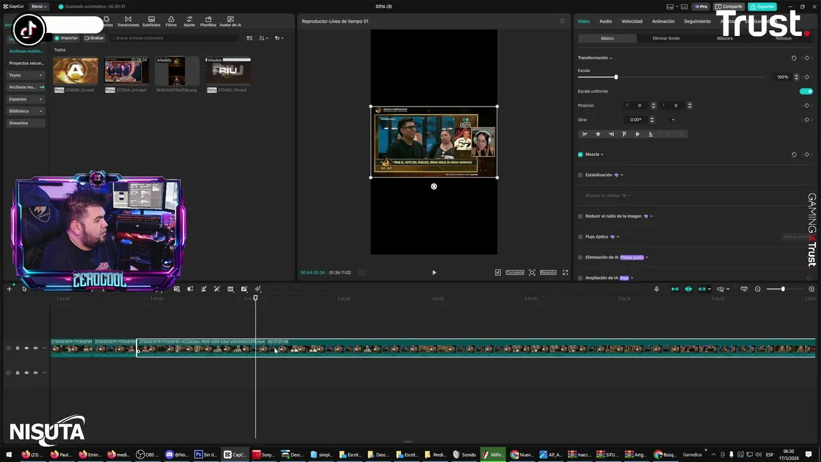Toggle fullscreen preview icon
Viewport: 821px width, 462px height.
565,272
